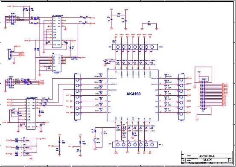Select the VSS test point below the chip
The width and height of the screenshot is (236, 167).
(x=129, y=128)
